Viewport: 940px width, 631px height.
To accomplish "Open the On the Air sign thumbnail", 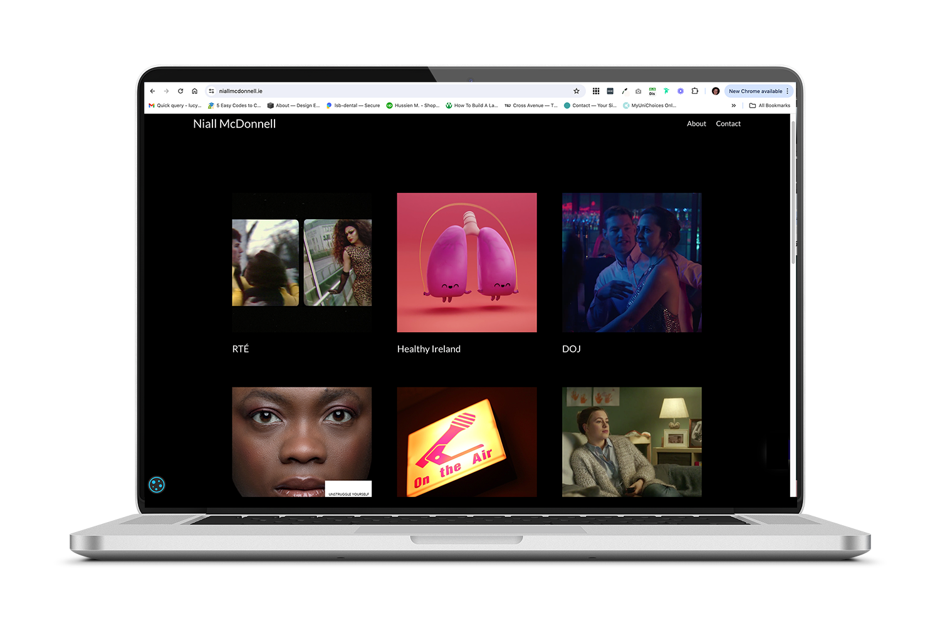I will tap(467, 442).
